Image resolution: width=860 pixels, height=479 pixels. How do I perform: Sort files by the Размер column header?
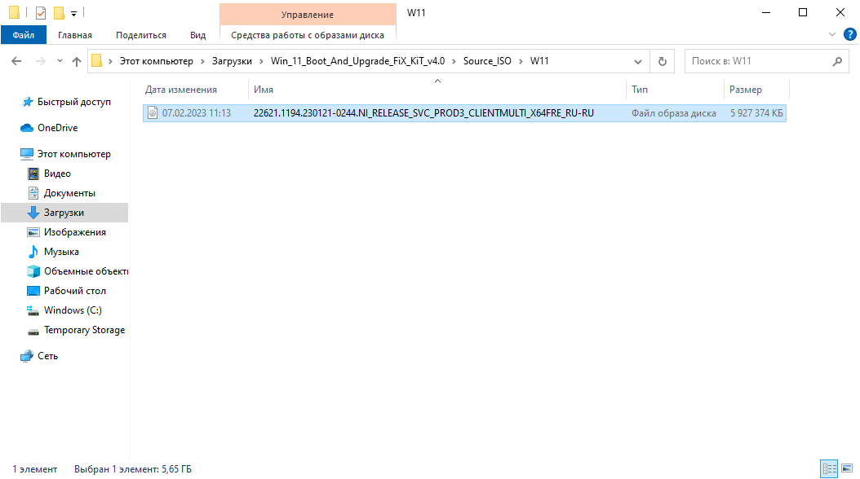pos(746,90)
